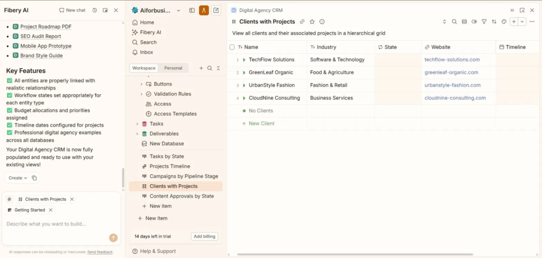Click the Send feedback link
This screenshot has height=258, width=542.
pyautogui.click(x=100, y=252)
